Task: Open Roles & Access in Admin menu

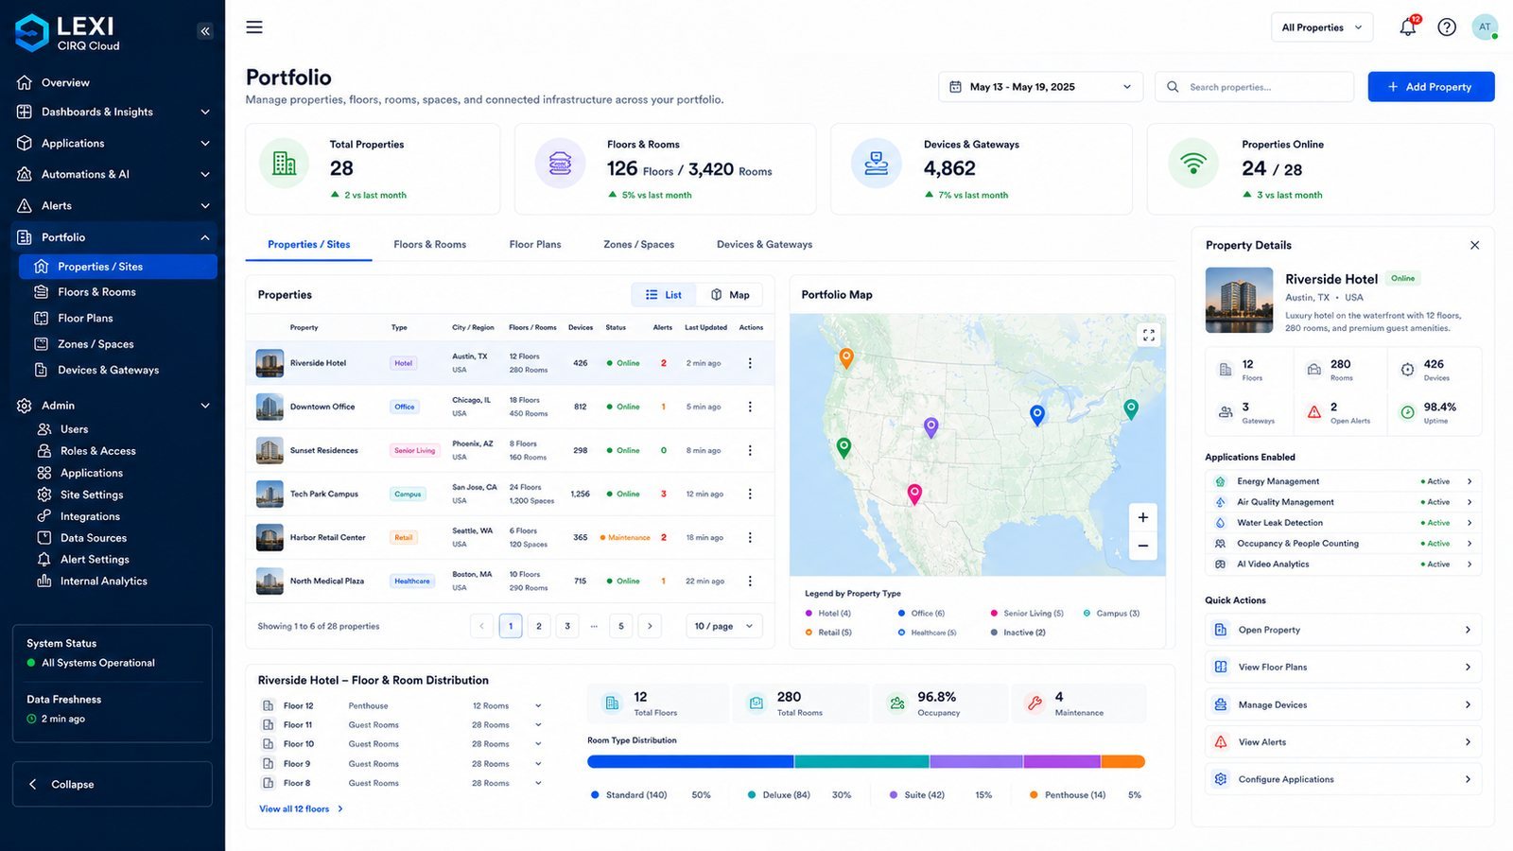Action: click(98, 451)
